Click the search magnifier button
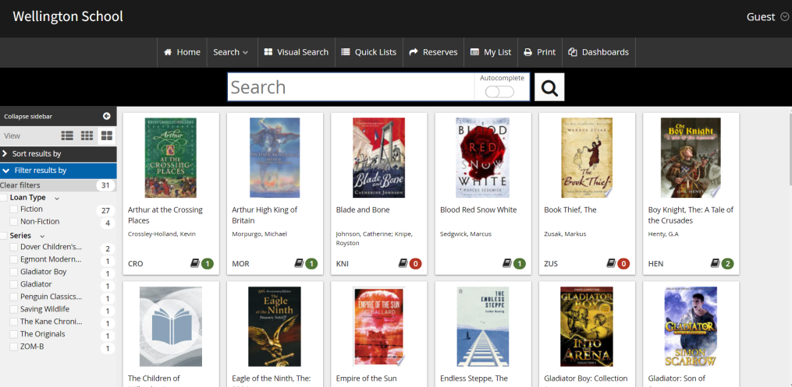Viewport: 792px width, 387px height. (x=549, y=87)
